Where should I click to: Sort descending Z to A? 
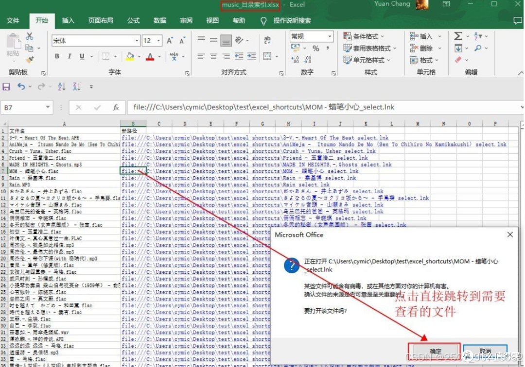(77, 87)
